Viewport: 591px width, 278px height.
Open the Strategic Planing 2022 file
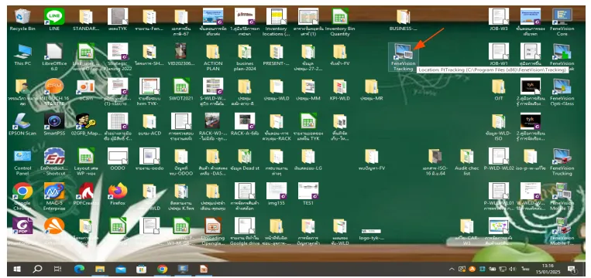118,56
